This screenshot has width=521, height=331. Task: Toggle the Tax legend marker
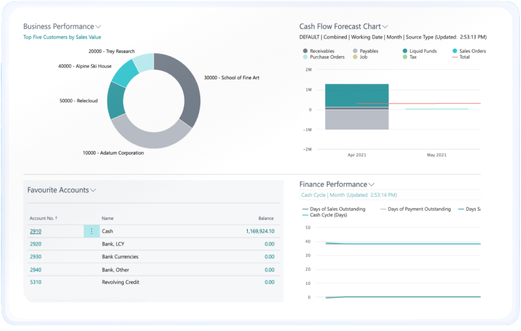(x=405, y=57)
